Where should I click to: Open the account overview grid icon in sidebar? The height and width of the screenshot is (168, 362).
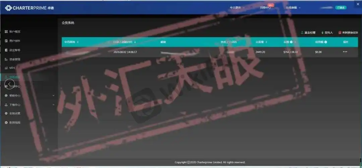[6, 32]
